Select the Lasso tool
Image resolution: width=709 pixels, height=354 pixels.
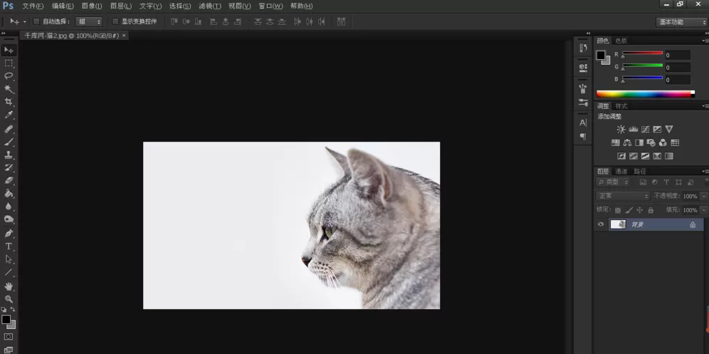9,76
